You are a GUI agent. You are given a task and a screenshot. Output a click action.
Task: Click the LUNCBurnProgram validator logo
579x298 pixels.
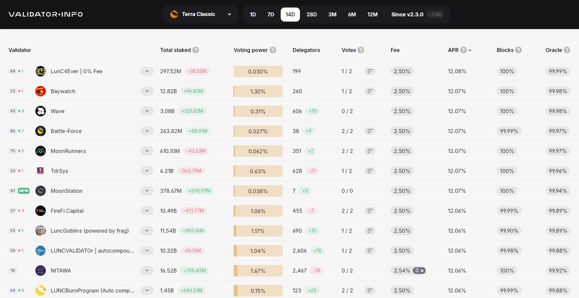coord(41,291)
